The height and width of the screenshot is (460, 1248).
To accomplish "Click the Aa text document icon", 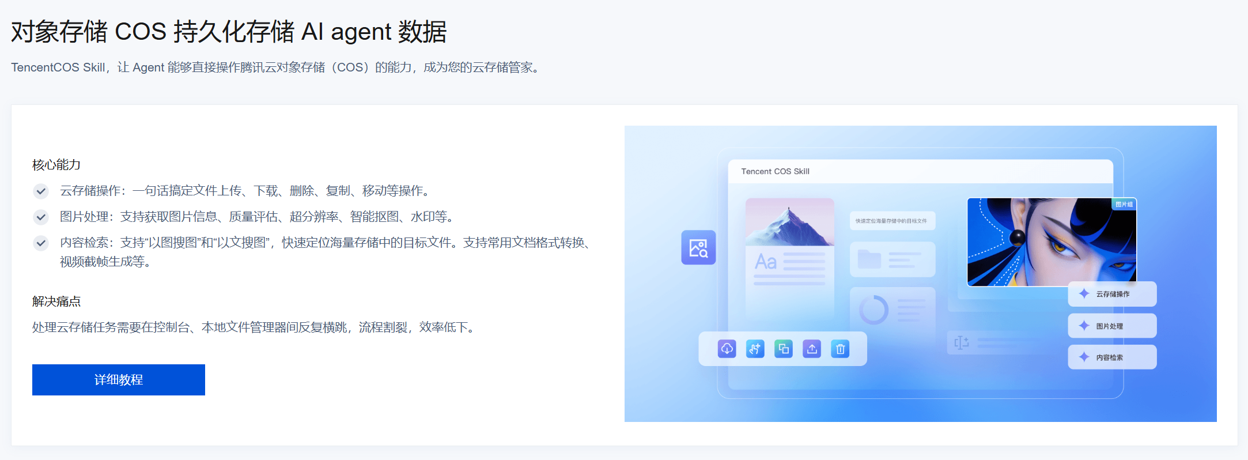I will coord(766,262).
